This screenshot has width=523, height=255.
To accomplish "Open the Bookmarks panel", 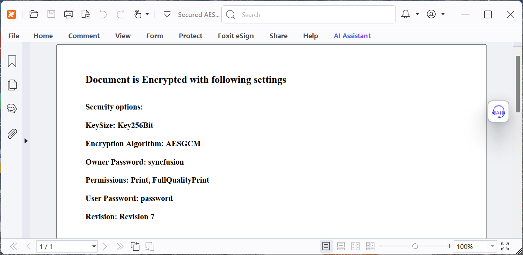I will tap(12, 61).
